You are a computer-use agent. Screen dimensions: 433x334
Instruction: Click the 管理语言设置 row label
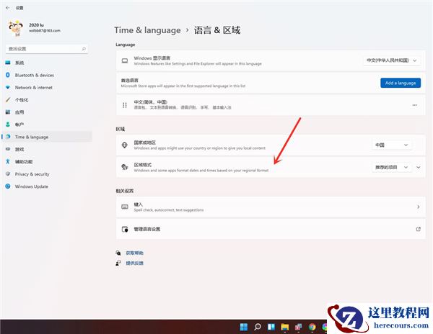pyautogui.click(x=147, y=229)
